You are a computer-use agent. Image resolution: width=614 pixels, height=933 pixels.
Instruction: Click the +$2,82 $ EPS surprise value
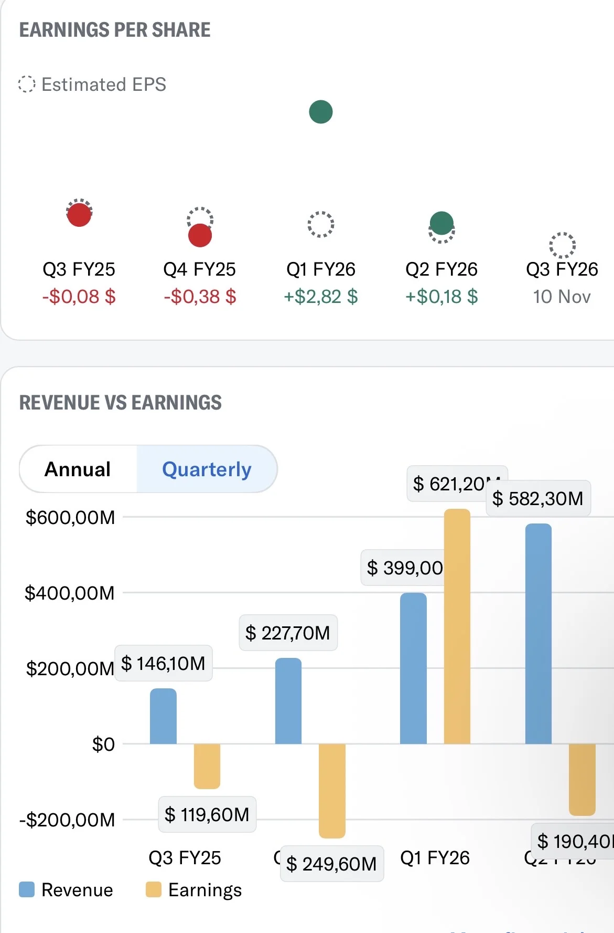[321, 297]
